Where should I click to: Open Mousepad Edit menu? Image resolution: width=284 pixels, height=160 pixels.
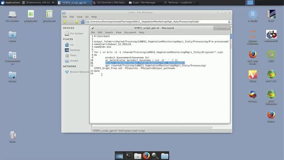[100, 32]
